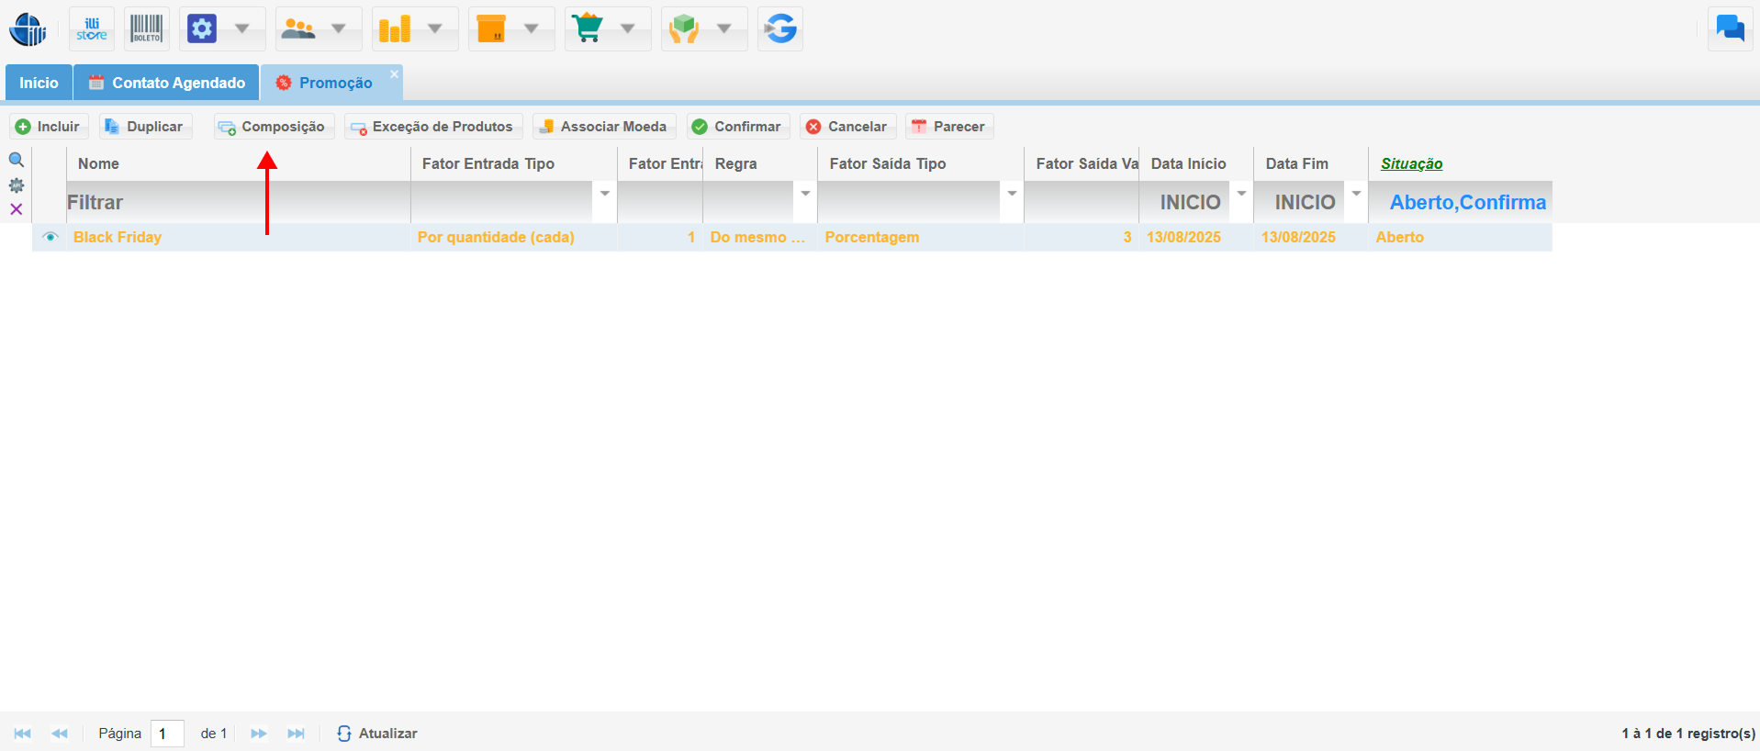Screen dimensions: 1760x751
Task: Click the blue sync refresh icon
Action: [779, 29]
